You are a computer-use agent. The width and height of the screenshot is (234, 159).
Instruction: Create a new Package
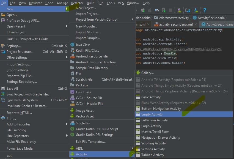coord(102,85)
